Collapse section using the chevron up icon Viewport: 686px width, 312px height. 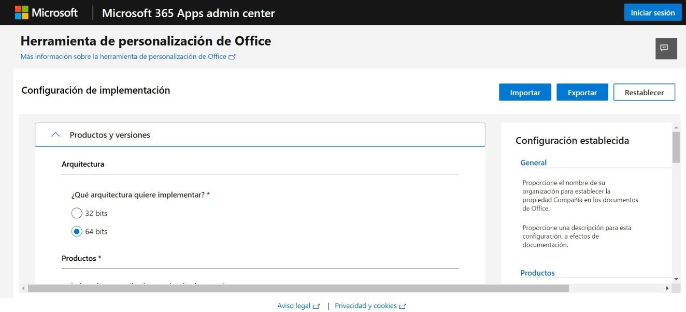56,135
